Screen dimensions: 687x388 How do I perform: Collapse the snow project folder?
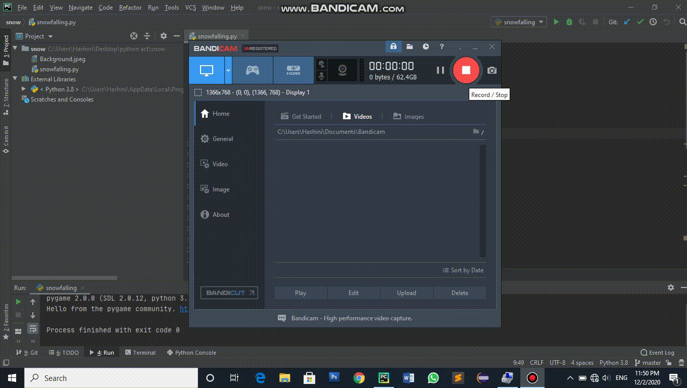click(15, 49)
